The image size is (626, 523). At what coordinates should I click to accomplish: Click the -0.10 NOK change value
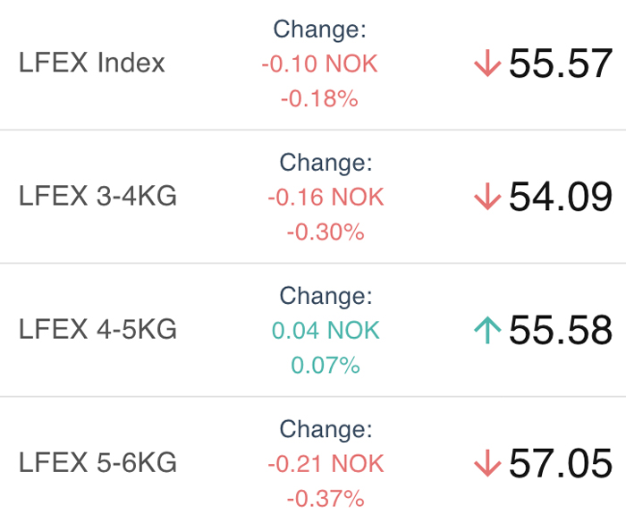pyautogui.click(x=320, y=63)
